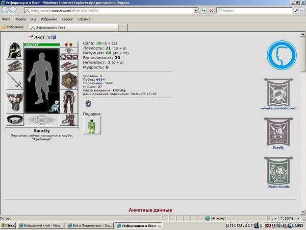Click the three rings equipment slot
306x230 pixels.
69,56
